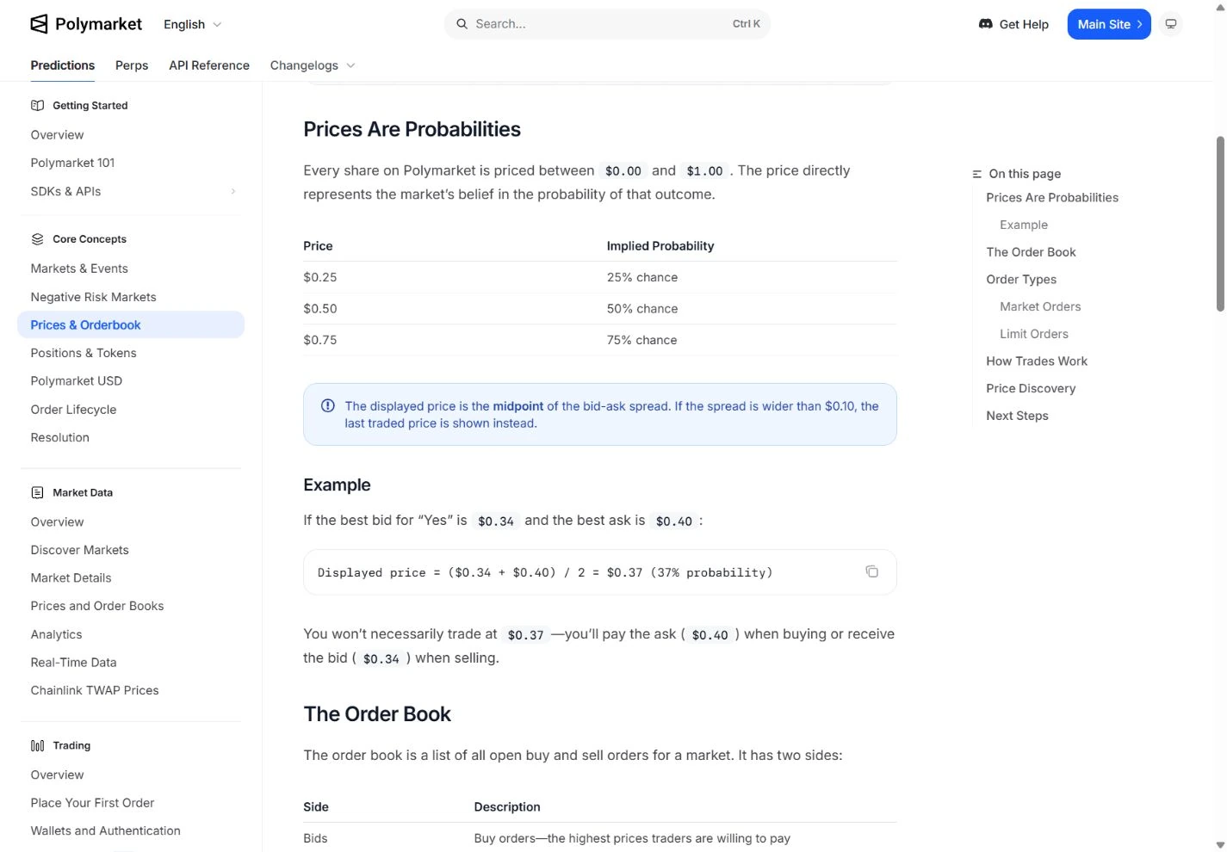The width and height of the screenshot is (1227, 852).
Task: Click the Polymarket logo icon
Action: click(x=39, y=24)
